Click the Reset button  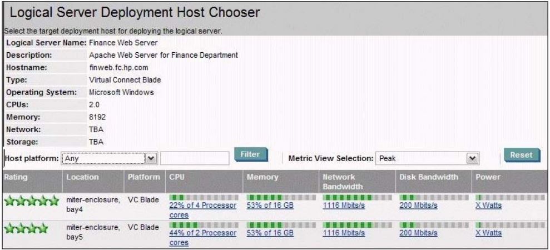[522, 155]
